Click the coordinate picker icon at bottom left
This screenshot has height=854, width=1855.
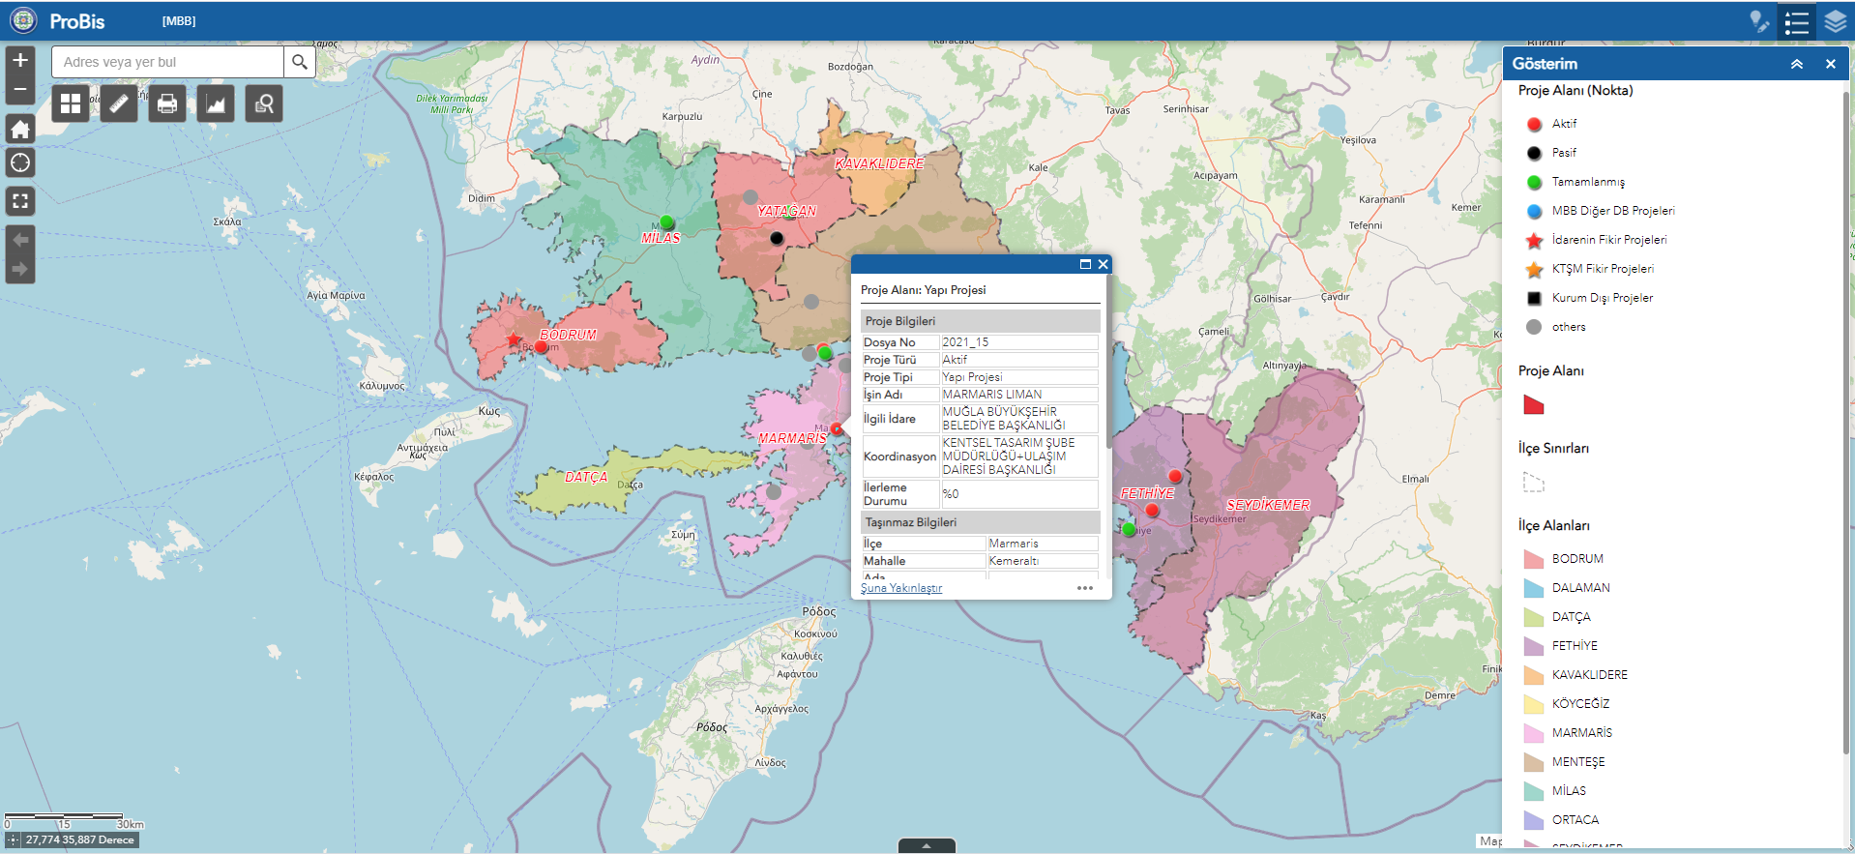[x=13, y=840]
